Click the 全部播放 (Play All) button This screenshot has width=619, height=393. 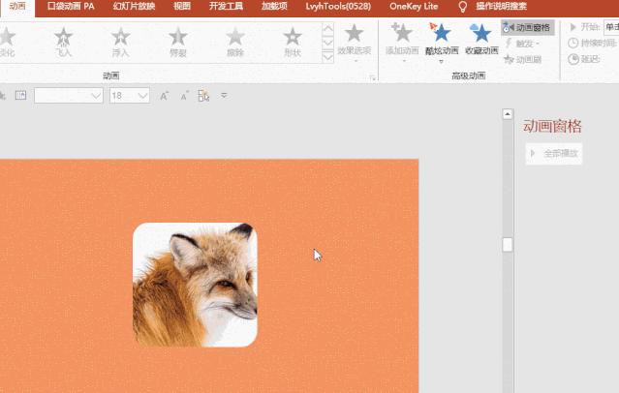554,153
